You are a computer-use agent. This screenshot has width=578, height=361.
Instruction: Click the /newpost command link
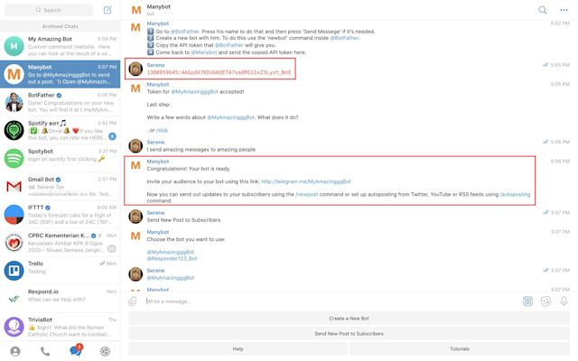click(x=307, y=194)
